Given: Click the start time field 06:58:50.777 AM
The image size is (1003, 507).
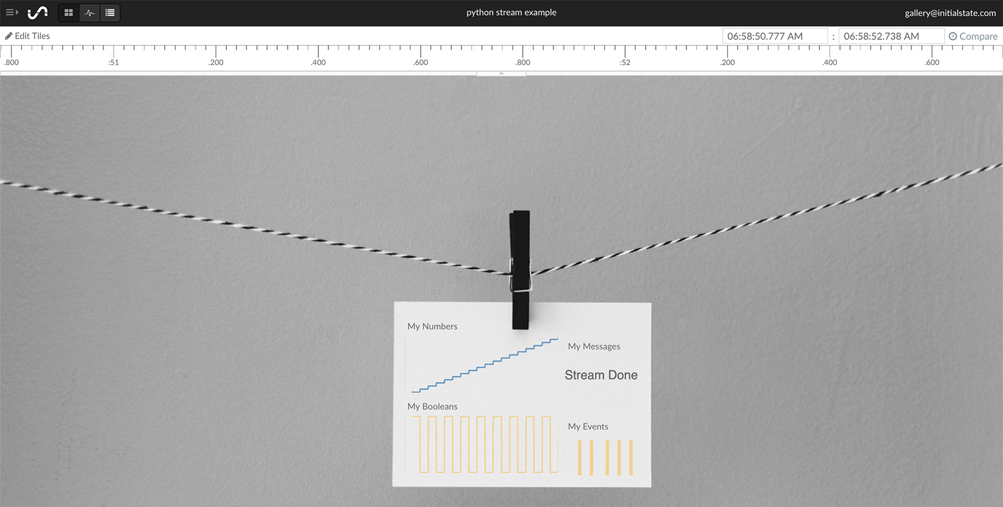Looking at the screenshot, I should point(774,36).
